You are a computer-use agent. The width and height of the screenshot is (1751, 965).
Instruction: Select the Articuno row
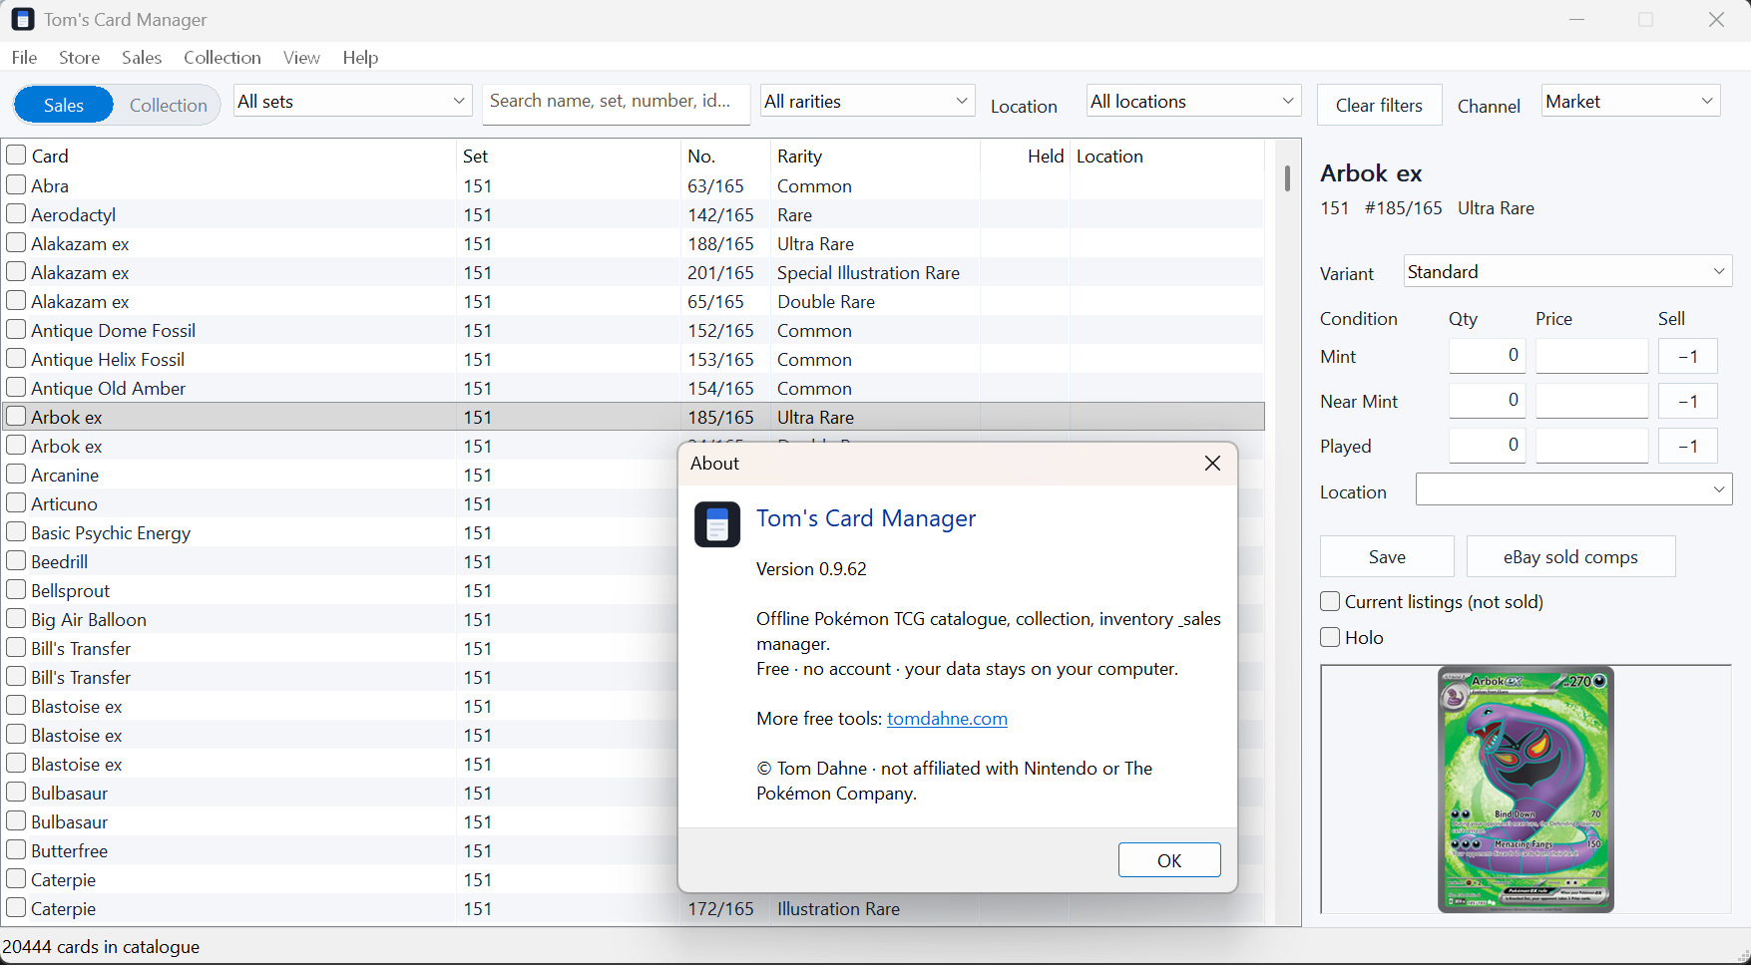pos(339,503)
